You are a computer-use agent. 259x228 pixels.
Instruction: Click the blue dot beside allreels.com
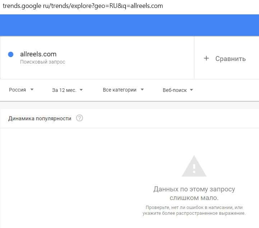[x=11, y=55]
